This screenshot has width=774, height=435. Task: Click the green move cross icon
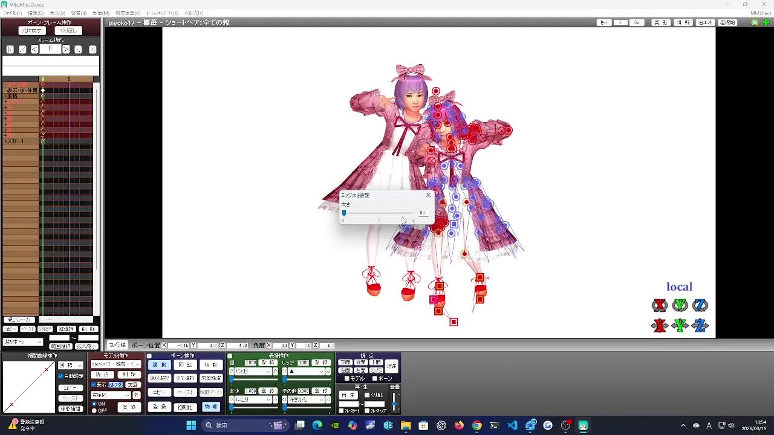click(766, 22)
